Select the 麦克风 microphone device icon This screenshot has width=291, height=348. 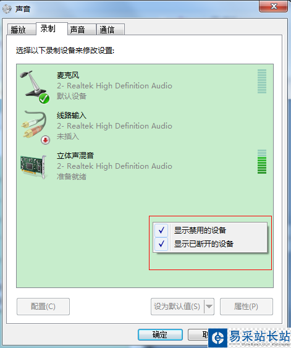click(35, 87)
